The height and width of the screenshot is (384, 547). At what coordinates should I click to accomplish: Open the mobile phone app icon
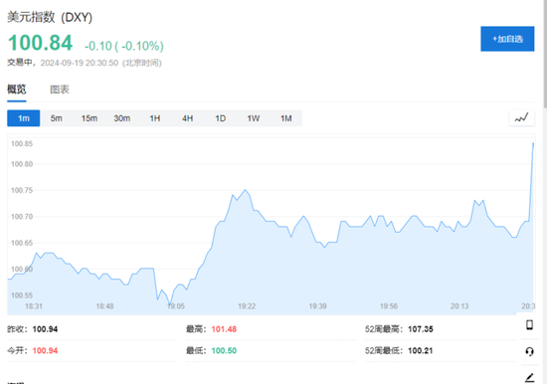pyautogui.click(x=529, y=324)
